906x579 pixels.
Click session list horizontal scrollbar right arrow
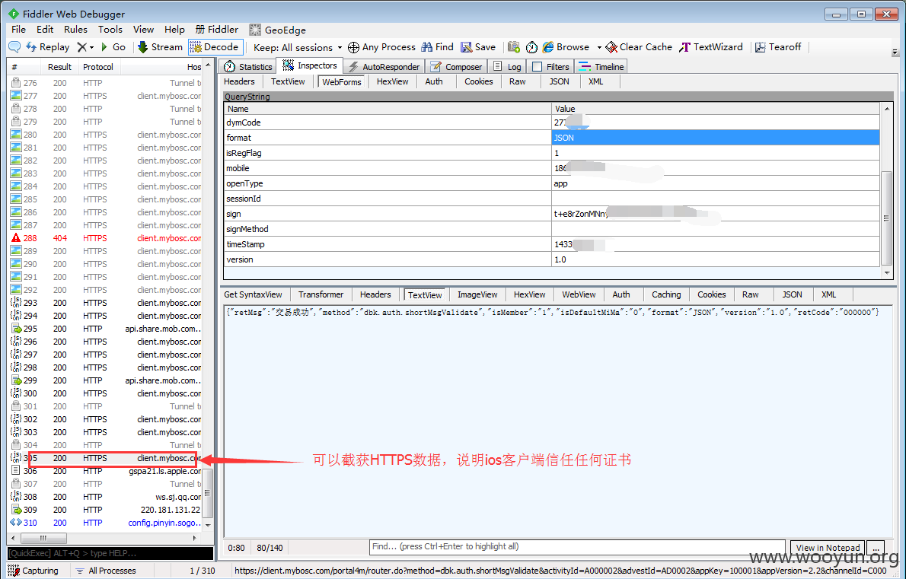(x=195, y=537)
